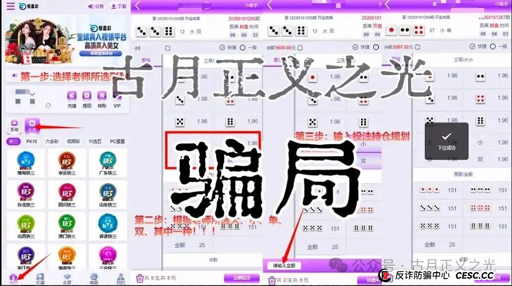
Task: Open the 提现 withdrawal icon
Action: [x=87, y=97]
